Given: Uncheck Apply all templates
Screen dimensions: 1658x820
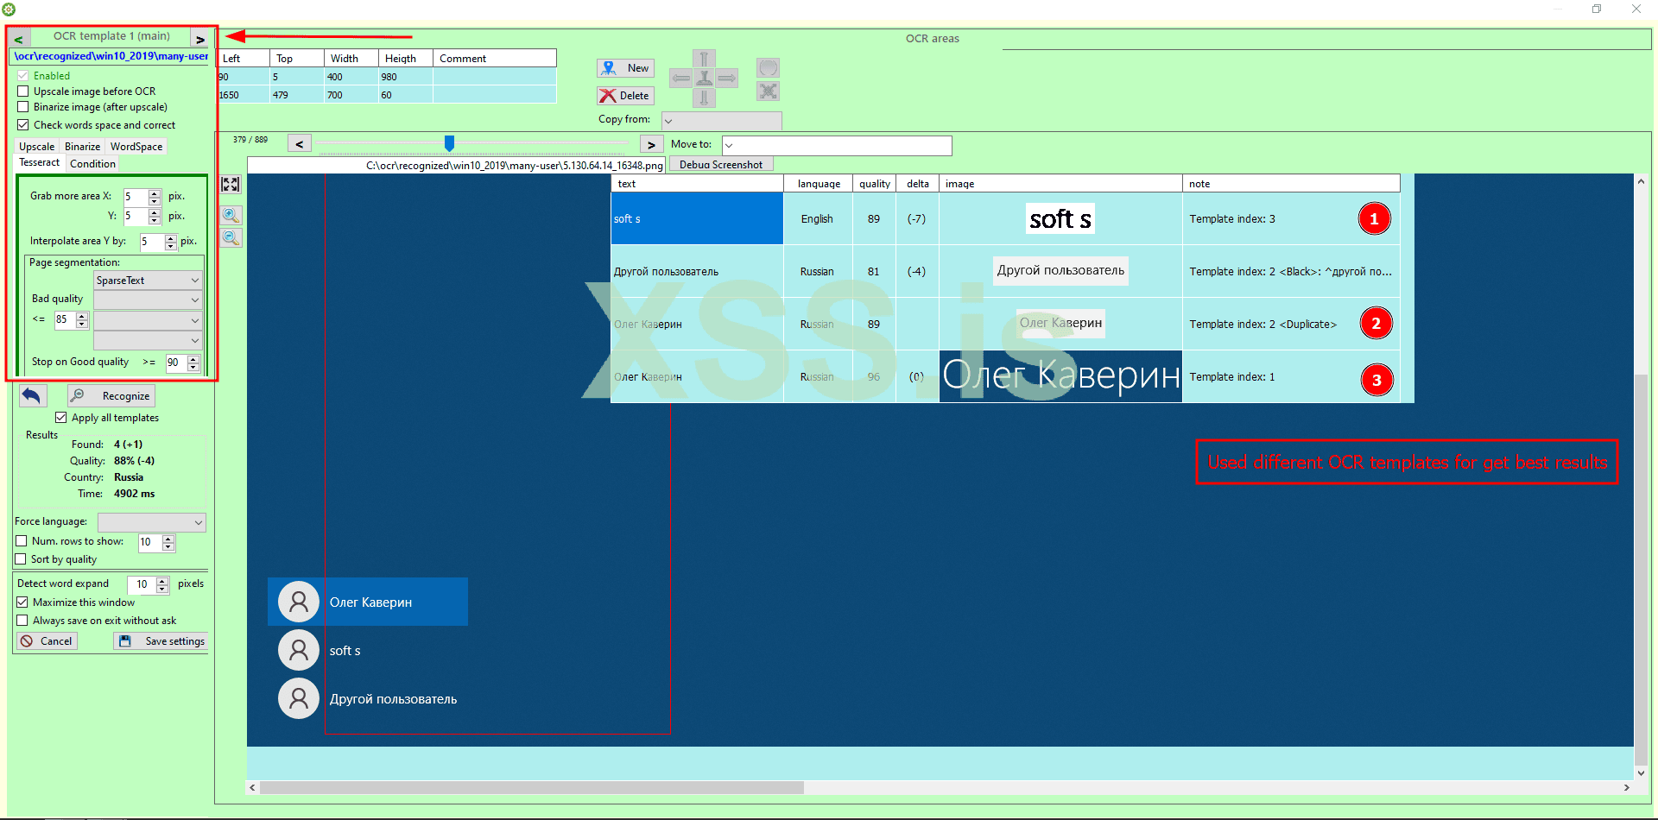Looking at the screenshot, I should [x=60, y=417].
